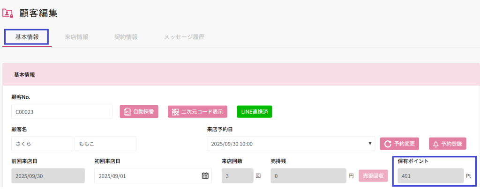Click the refresh icon on 予約変更

coord(388,144)
